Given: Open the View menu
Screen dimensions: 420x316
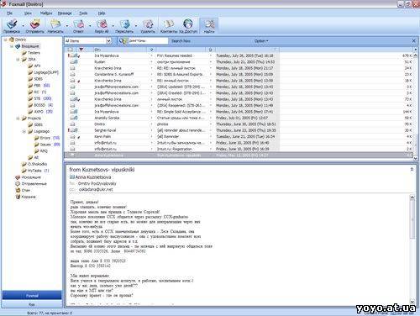Looking at the screenshot, I should 28,13.
